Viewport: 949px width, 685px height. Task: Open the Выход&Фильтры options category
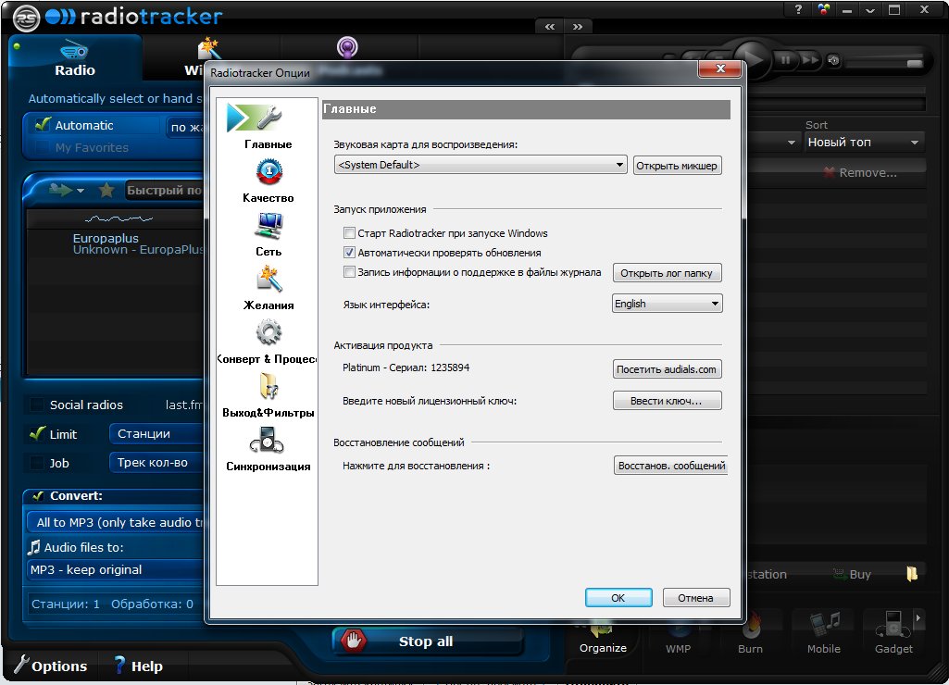(268, 396)
